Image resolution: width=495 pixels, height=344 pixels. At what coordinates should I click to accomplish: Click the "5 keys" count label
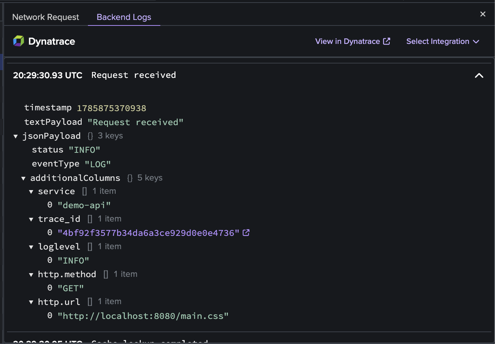pyautogui.click(x=150, y=178)
